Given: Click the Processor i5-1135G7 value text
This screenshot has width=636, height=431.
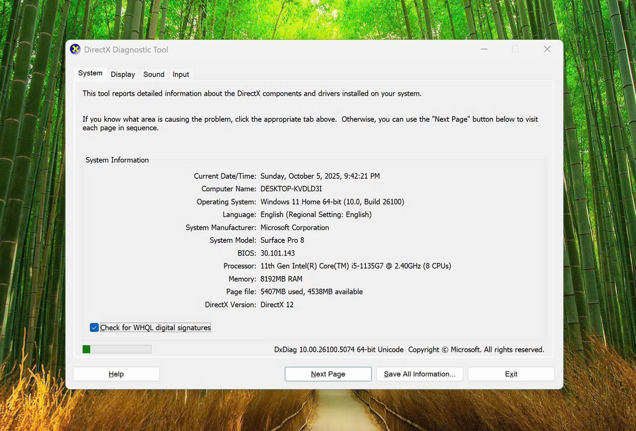Looking at the screenshot, I should [x=355, y=266].
